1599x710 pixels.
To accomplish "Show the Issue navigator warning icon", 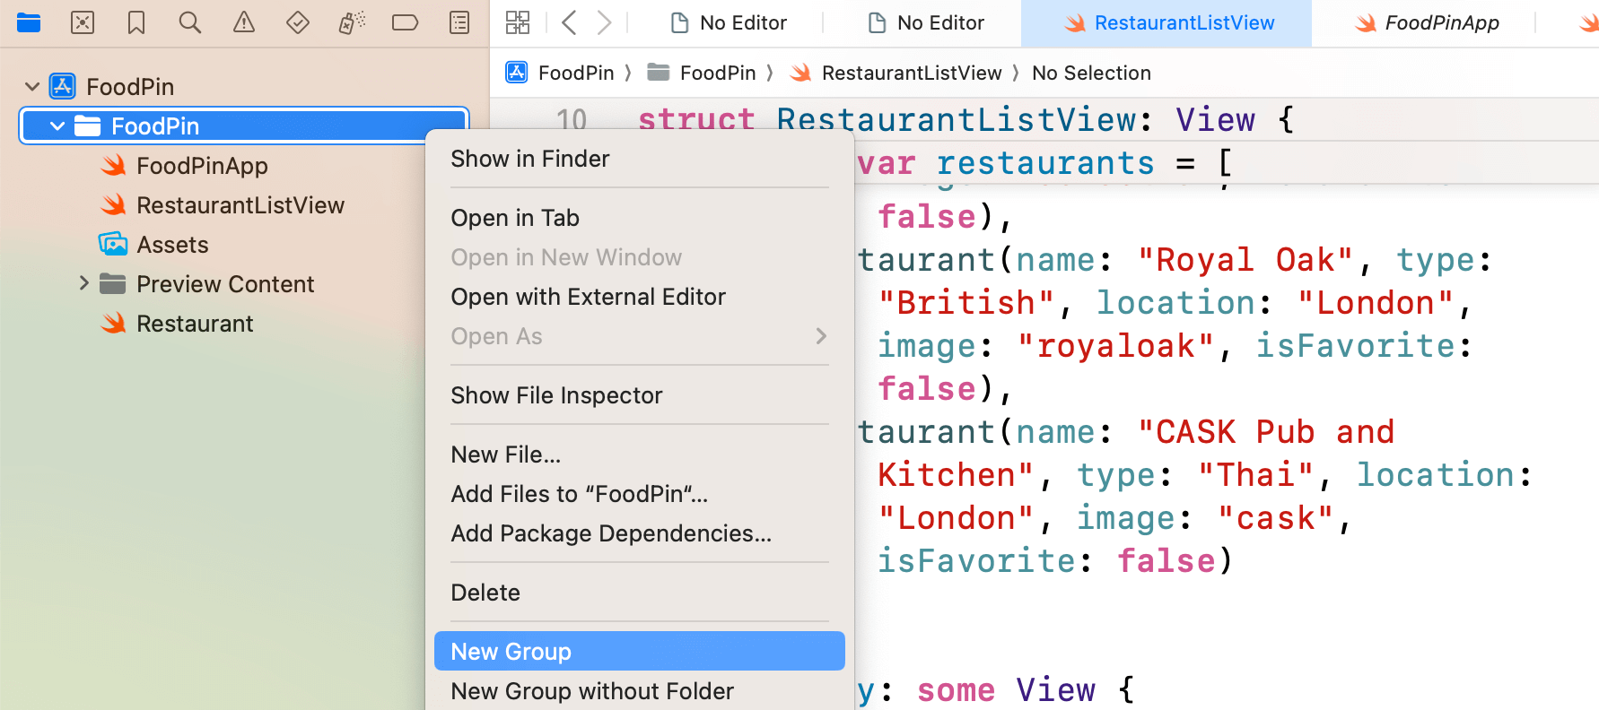I will (244, 22).
